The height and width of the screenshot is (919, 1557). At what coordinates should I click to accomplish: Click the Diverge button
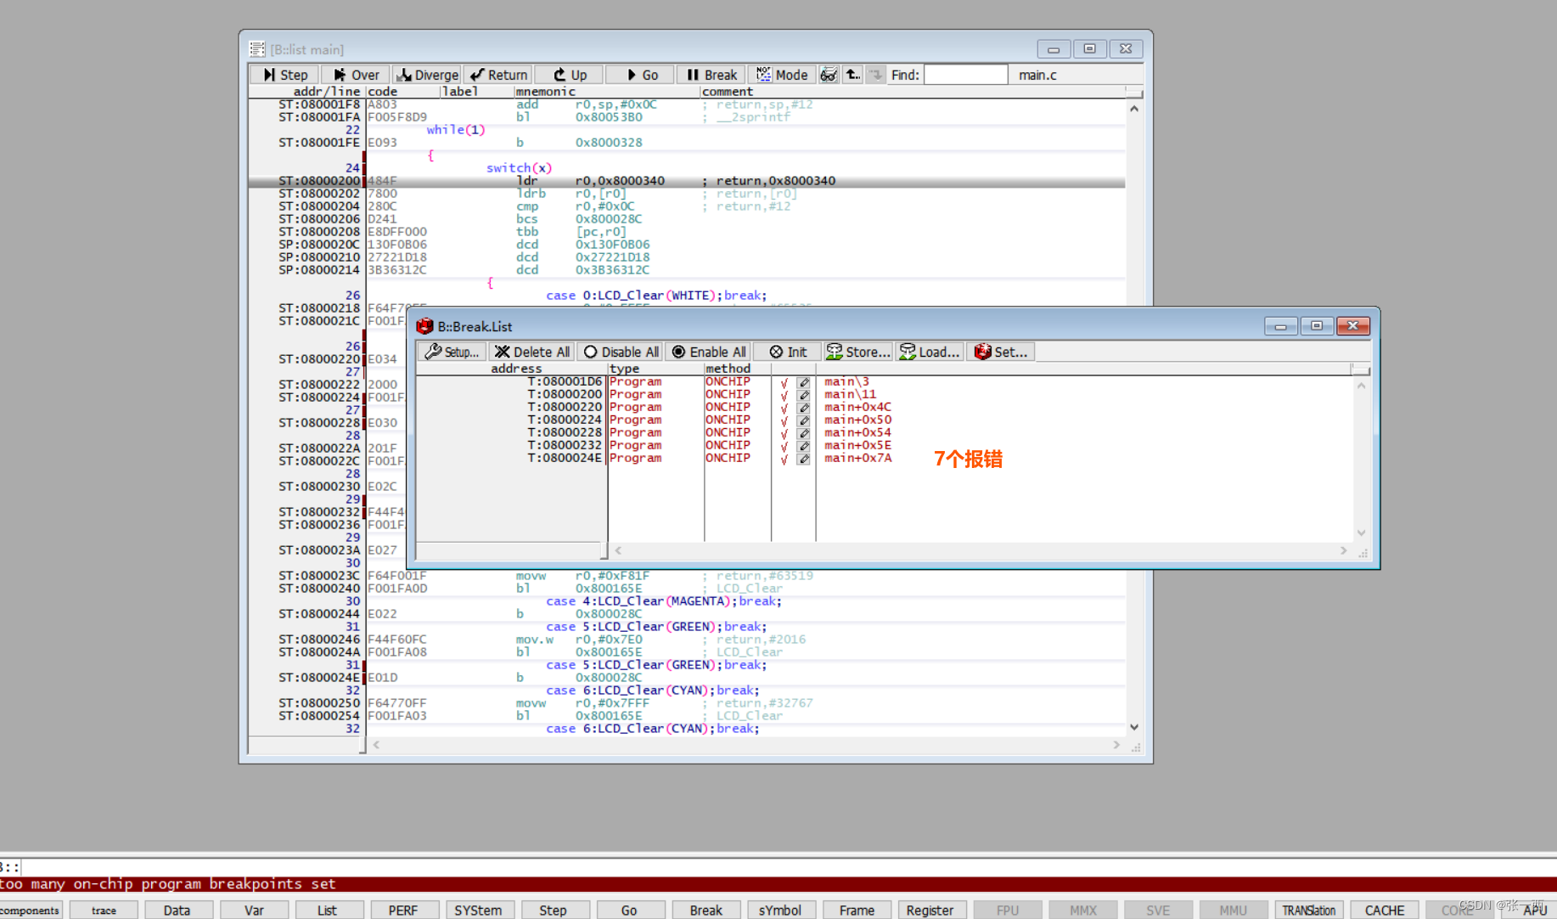tap(427, 75)
